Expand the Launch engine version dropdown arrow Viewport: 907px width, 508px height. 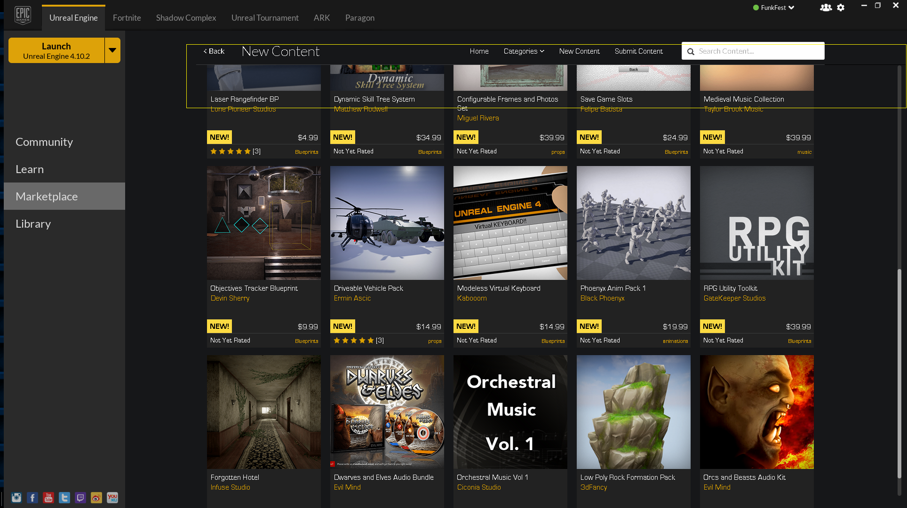pyautogui.click(x=112, y=50)
